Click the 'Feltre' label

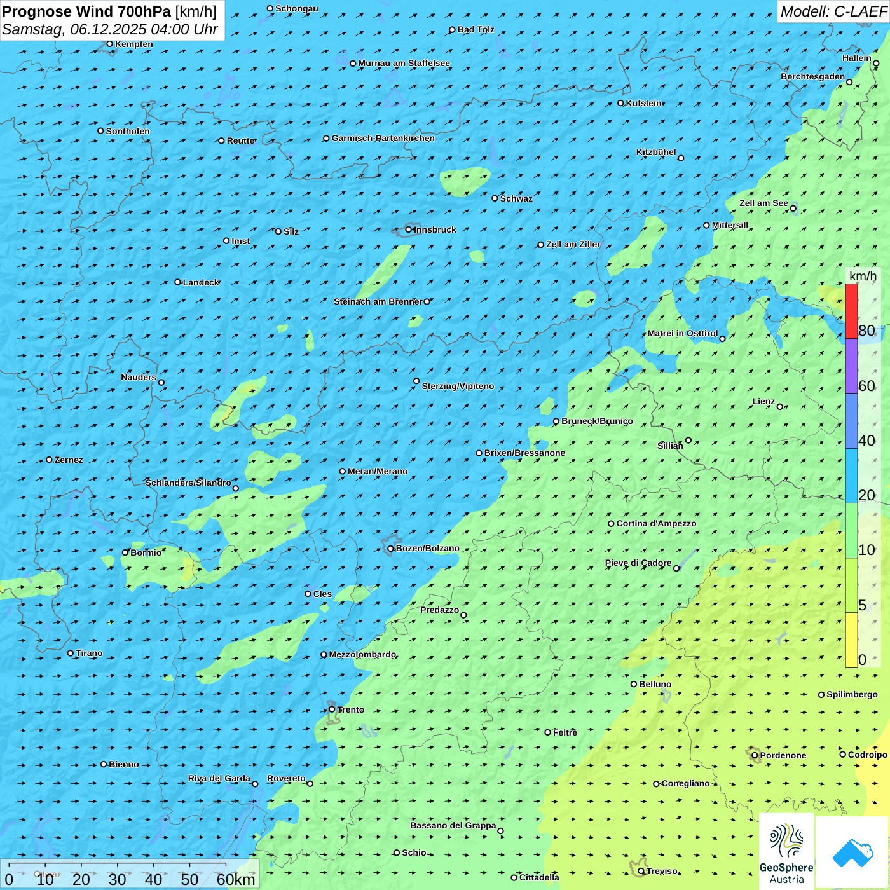565,732
